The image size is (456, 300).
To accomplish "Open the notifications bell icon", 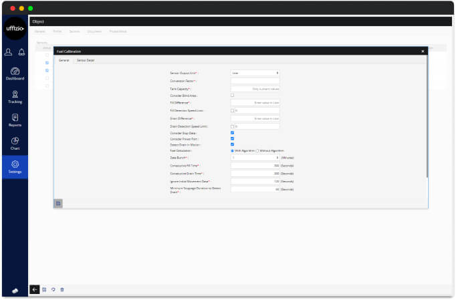I will click(21, 52).
